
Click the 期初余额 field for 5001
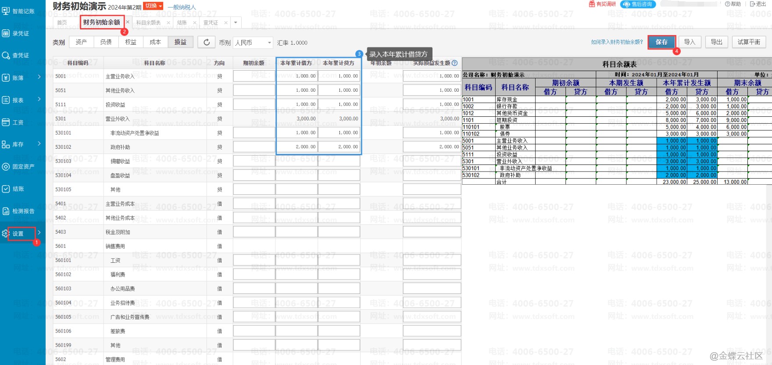(x=254, y=76)
